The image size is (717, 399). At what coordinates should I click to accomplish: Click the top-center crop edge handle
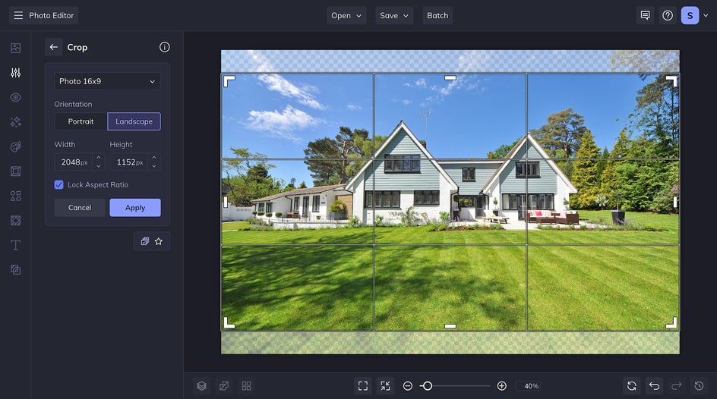[450, 78]
